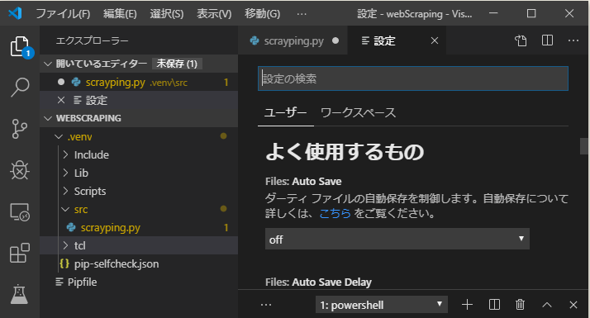Viewport: 590px width, 318px height.
Task: Open the 1: powershell terminal selector
Action: pos(382,305)
